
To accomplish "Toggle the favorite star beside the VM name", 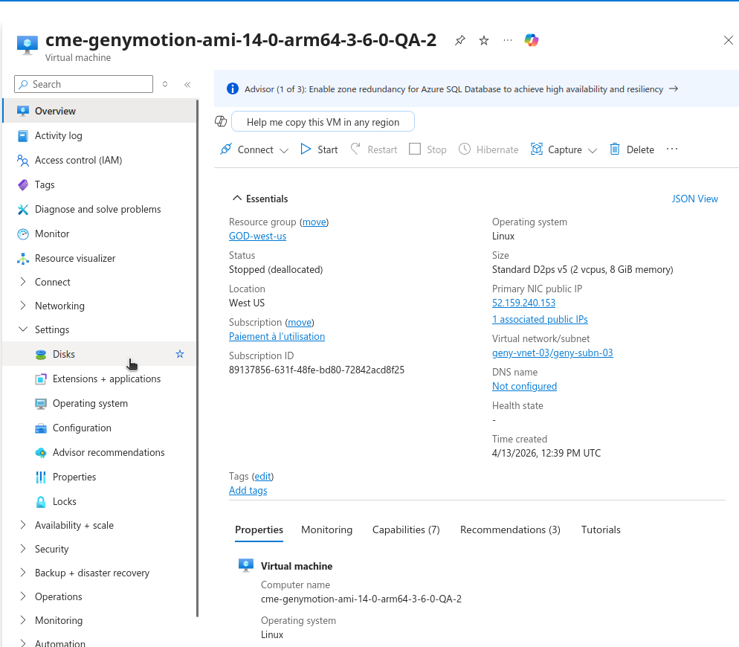I will tap(483, 40).
